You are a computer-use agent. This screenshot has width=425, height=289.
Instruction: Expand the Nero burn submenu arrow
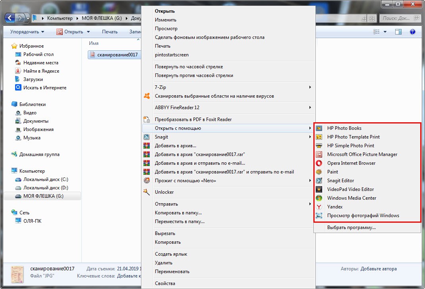(310, 181)
